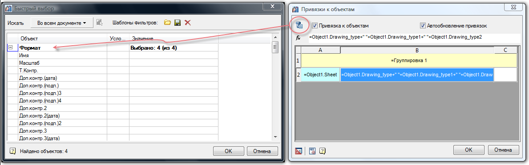The image size is (529, 165).
Task: Toggle the Автообновление привязок checkbox
Action: tap(422, 25)
